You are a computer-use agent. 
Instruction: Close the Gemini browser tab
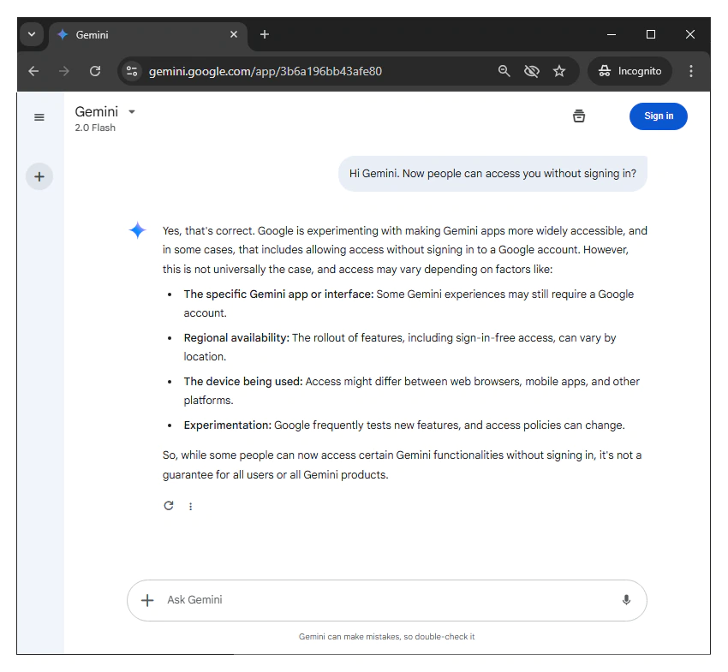pyautogui.click(x=234, y=34)
